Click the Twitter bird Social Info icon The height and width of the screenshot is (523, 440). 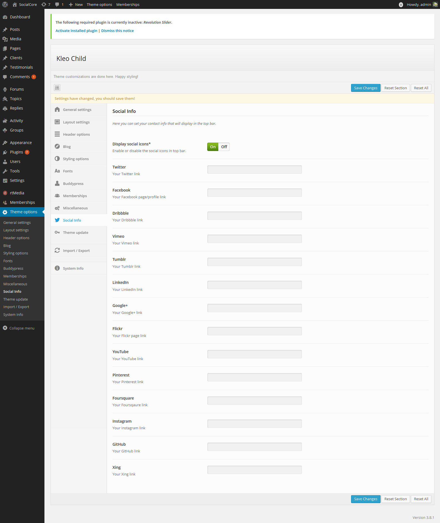[57, 220]
